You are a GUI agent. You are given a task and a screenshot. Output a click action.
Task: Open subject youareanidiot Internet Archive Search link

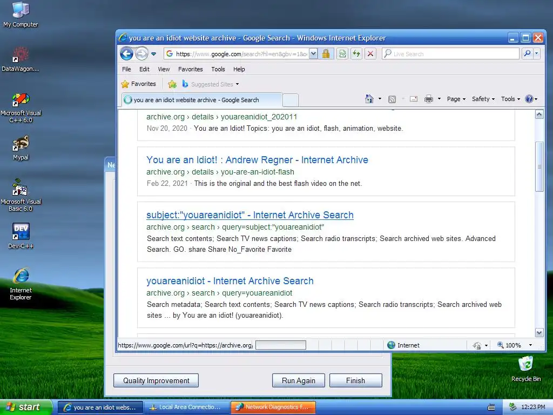[249, 215]
